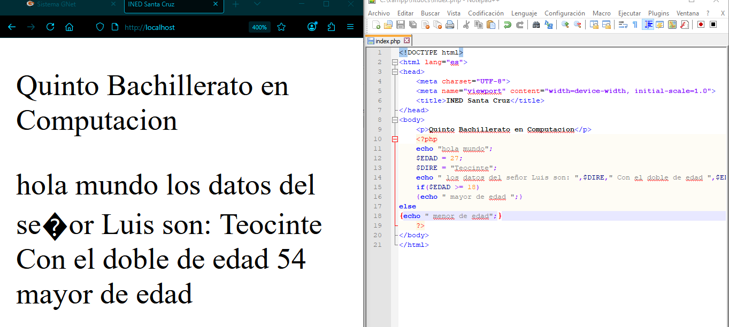729x327 pixels.
Task: Open the browser account icon
Action: [x=312, y=27]
